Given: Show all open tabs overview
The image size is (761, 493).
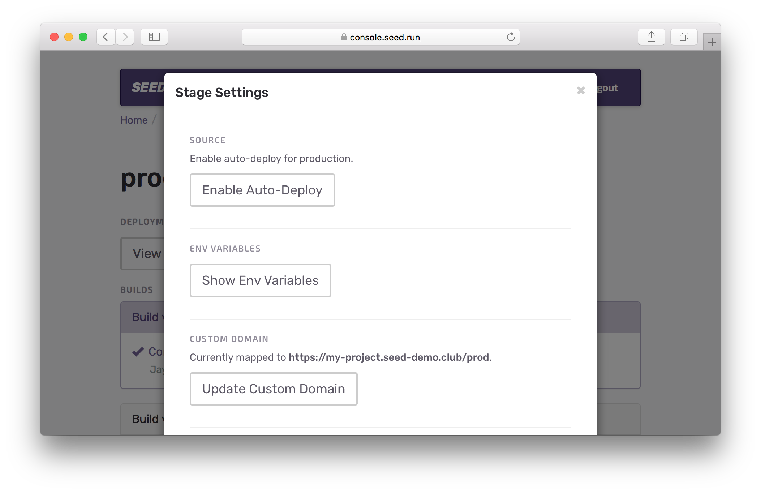Looking at the screenshot, I should 683,37.
